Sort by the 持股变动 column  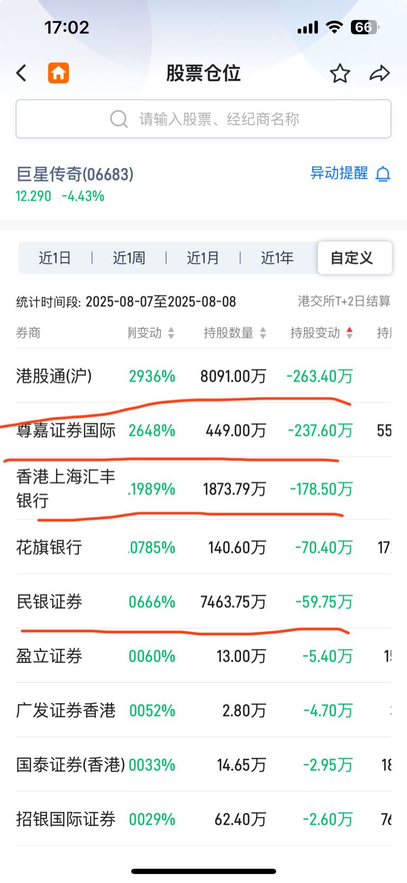click(321, 333)
